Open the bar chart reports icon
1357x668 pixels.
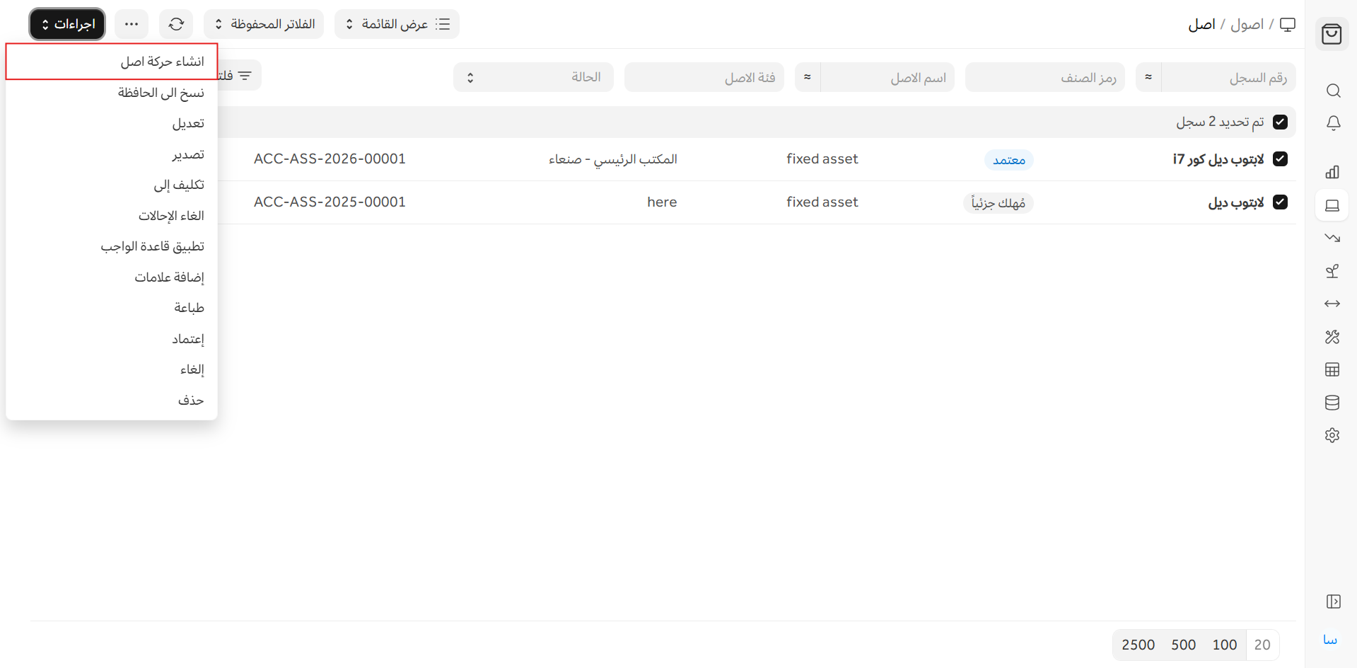click(1332, 172)
